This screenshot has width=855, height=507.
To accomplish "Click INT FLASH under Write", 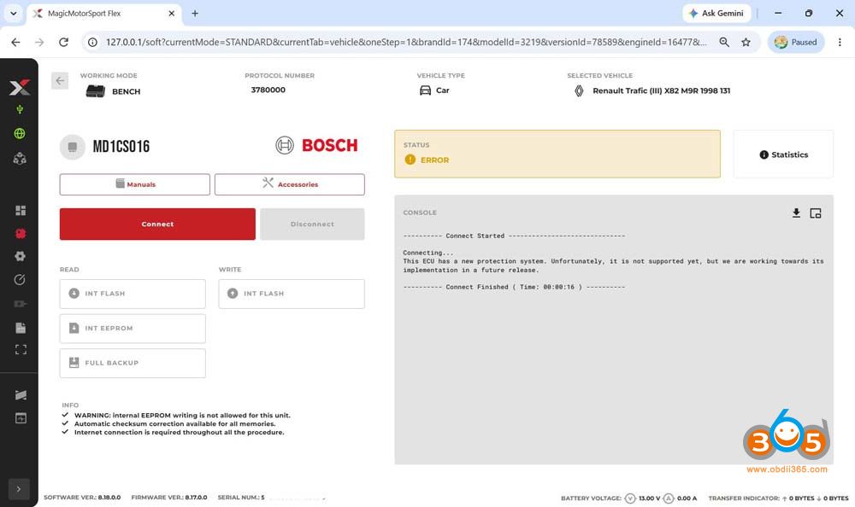I will 292,294.
